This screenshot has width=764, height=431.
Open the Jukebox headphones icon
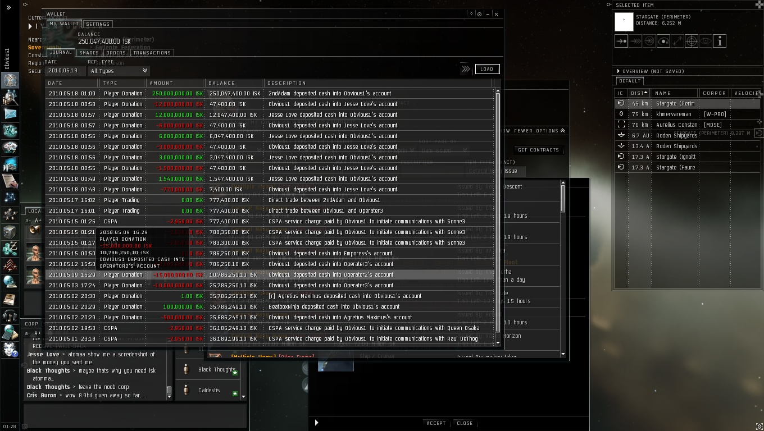pos(10,315)
